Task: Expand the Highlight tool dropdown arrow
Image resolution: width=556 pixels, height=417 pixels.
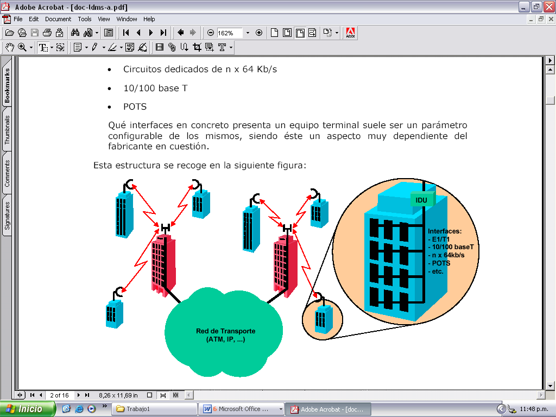Action: (121, 48)
